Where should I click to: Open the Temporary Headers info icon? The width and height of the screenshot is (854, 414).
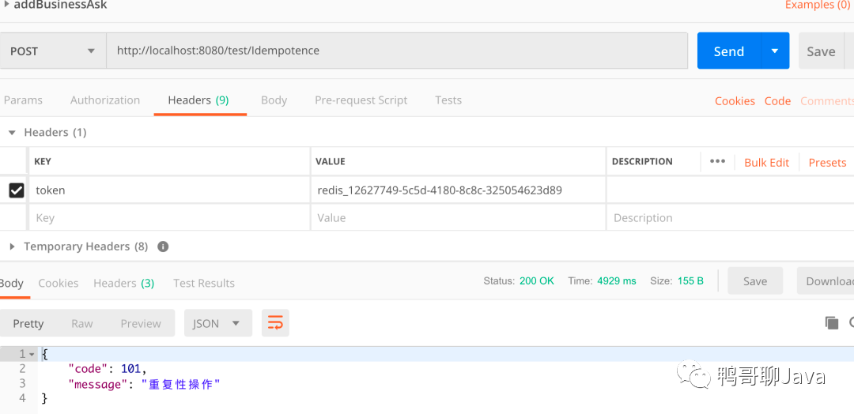click(x=162, y=247)
